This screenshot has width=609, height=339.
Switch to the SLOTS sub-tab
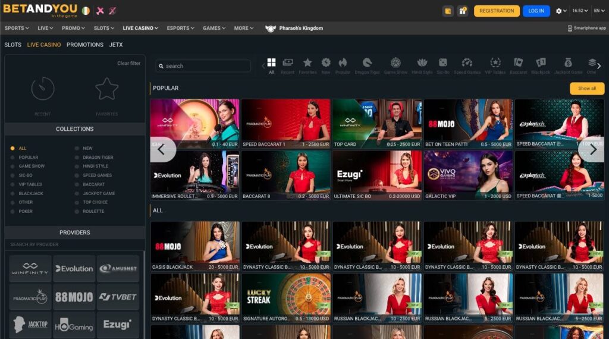13,45
